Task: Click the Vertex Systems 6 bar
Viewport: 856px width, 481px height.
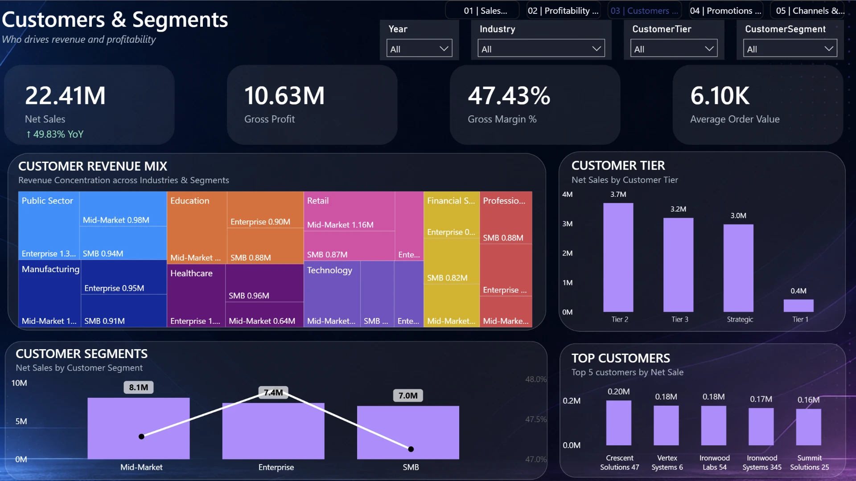Action: pos(666,426)
